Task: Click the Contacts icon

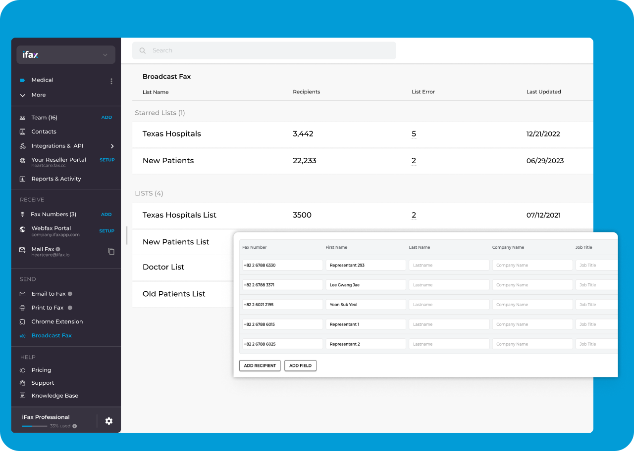Action: [22, 132]
